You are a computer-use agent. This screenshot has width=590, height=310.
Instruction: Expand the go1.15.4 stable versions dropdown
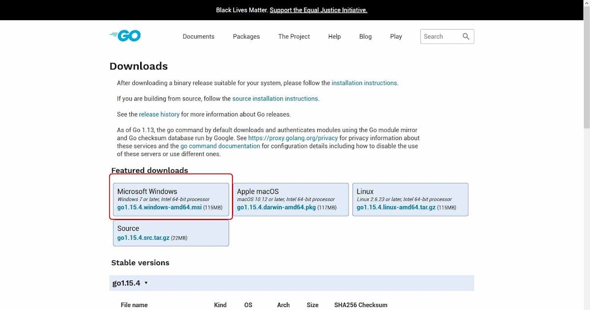[129, 282]
